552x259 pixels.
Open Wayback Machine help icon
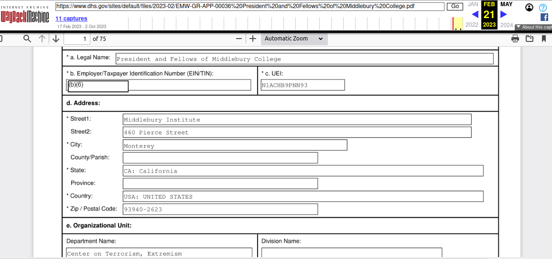[543, 7]
